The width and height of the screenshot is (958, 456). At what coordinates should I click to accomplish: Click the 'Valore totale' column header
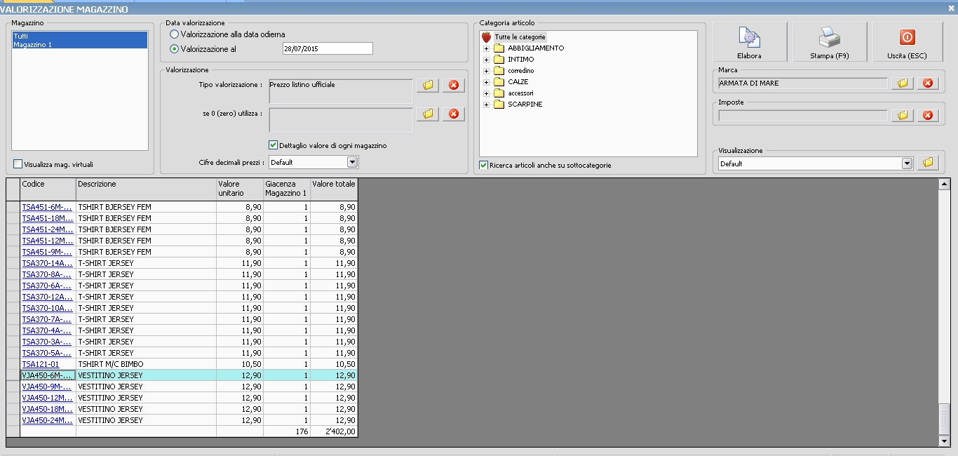click(x=334, y=189)
